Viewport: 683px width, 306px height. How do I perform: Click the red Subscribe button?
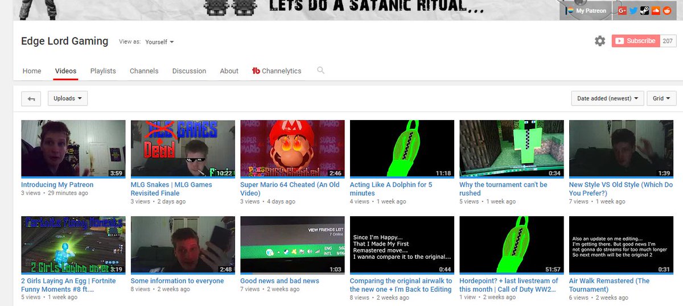coord(636,41)
